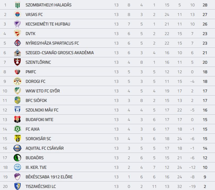215x190 pixels.
Task: Select the BFC Siófok team name
Action: [36, 101]
